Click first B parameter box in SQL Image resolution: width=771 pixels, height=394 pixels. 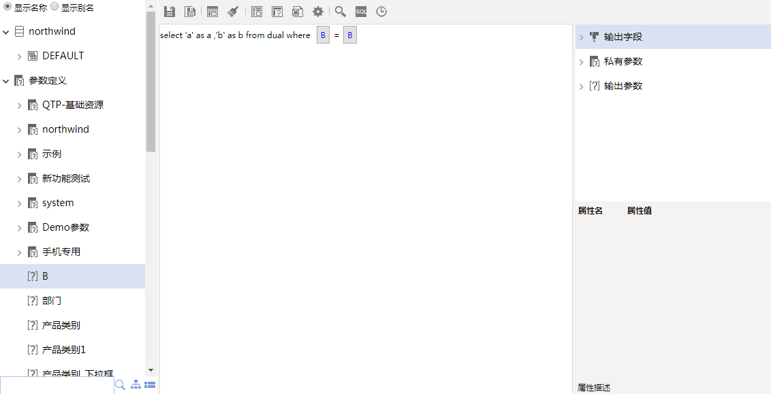323,35
